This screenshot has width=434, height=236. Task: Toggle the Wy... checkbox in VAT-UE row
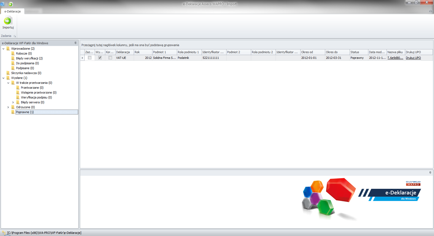click(x=100, y=58)
